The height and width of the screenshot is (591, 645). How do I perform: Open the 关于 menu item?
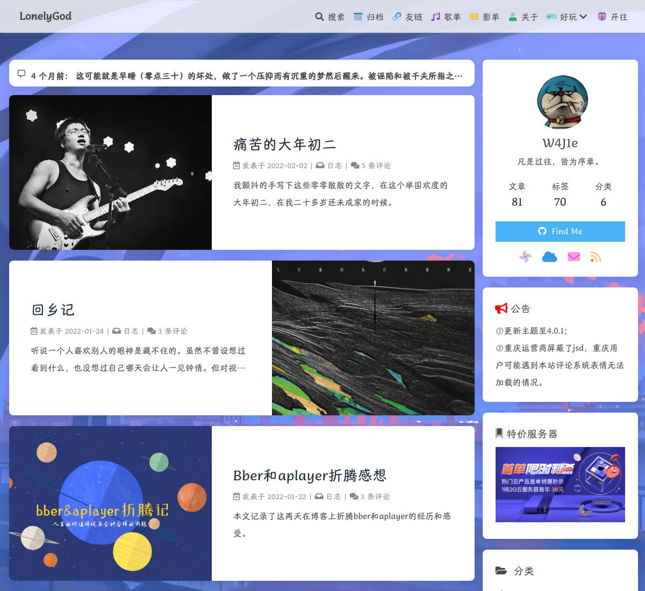[x=524, y=17]
